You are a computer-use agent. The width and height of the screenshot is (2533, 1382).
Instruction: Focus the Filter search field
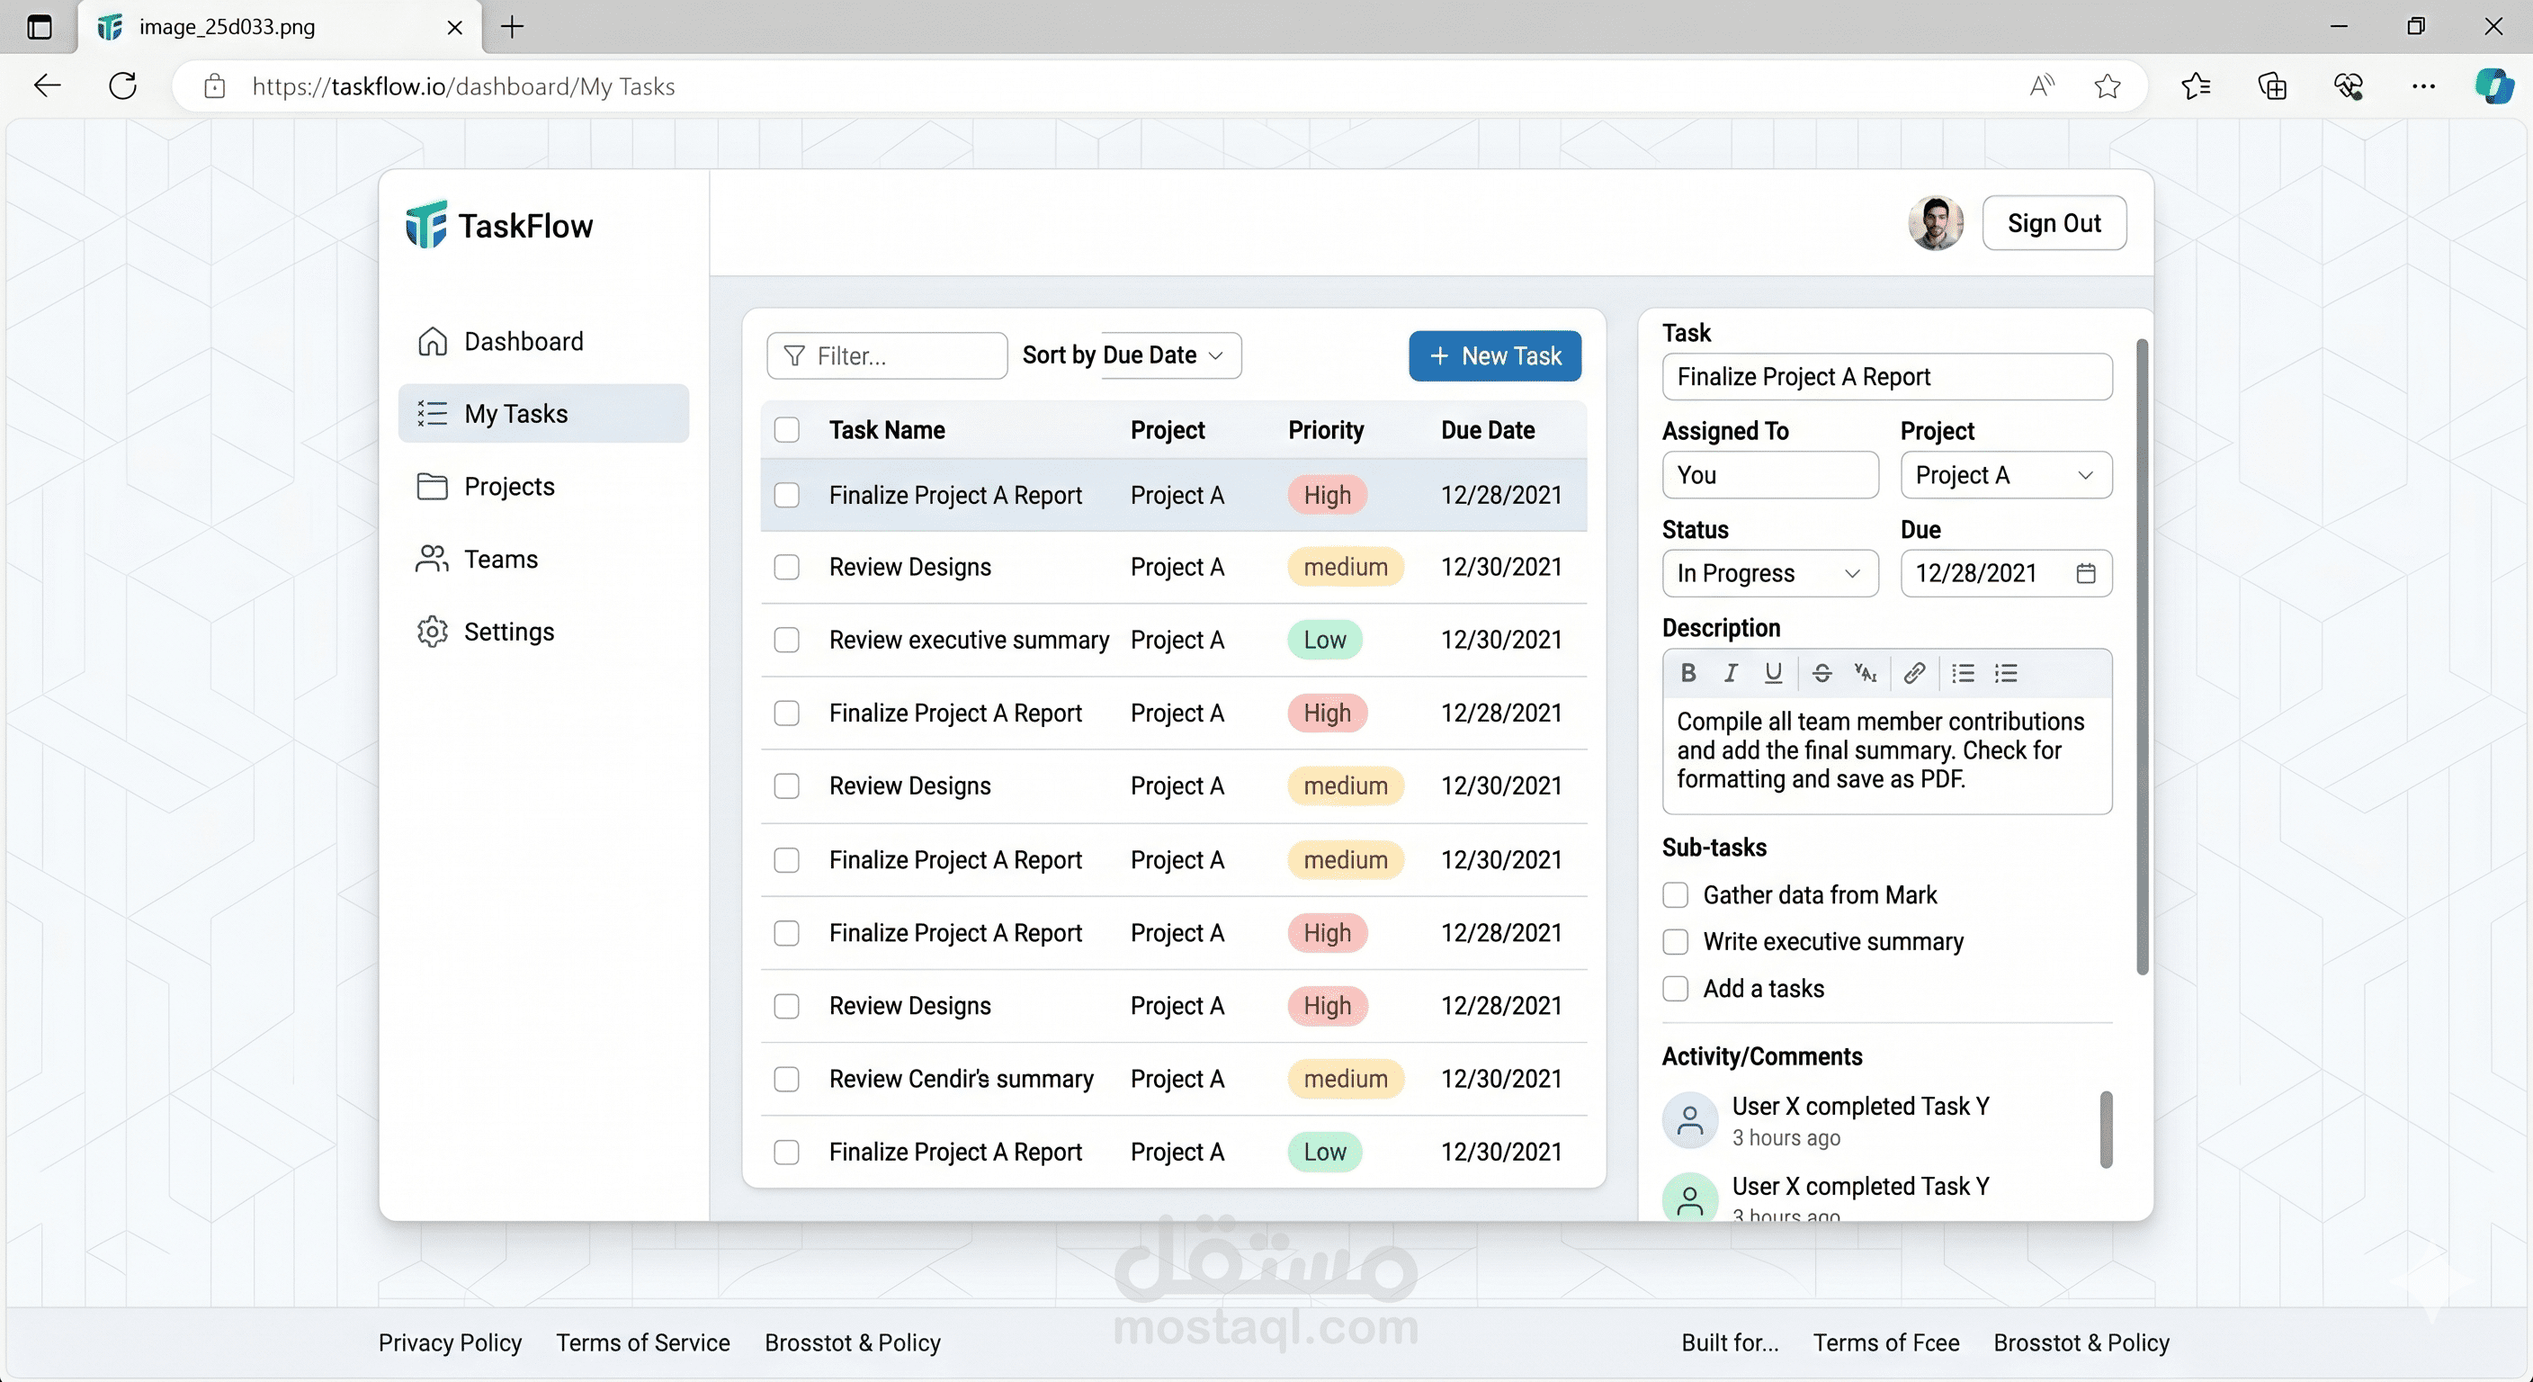(887, 355)
